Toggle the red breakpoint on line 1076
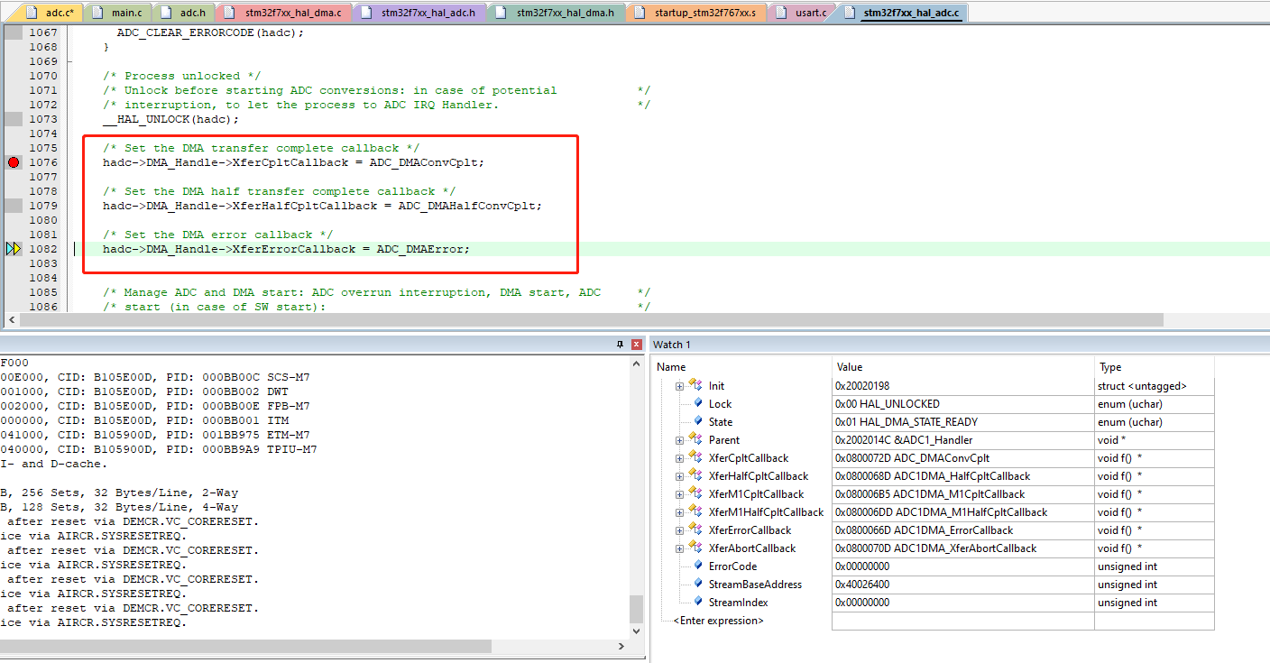The height and width of the screenshot is (663, 1270). (x=12, y=162)
